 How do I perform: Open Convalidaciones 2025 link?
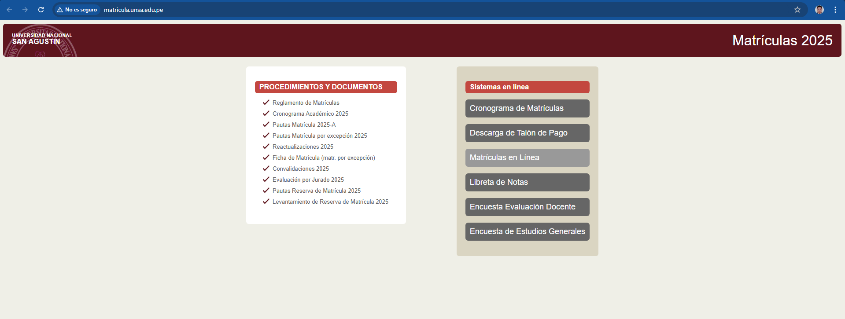[300, 169]
